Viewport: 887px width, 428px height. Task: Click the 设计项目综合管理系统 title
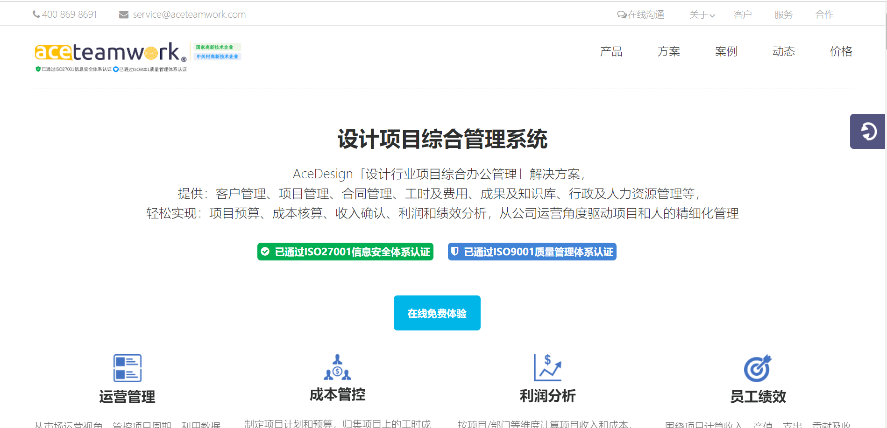[x=442, y=139]
